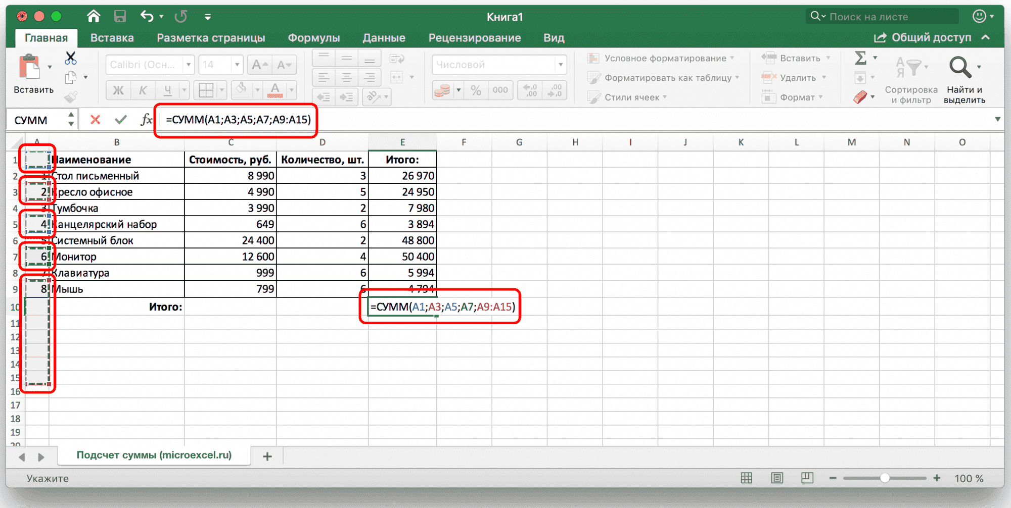The width and height of the screenshot is (1011, 508).
Task: Click the Общий доступ share button
Action: pos(923,38)
